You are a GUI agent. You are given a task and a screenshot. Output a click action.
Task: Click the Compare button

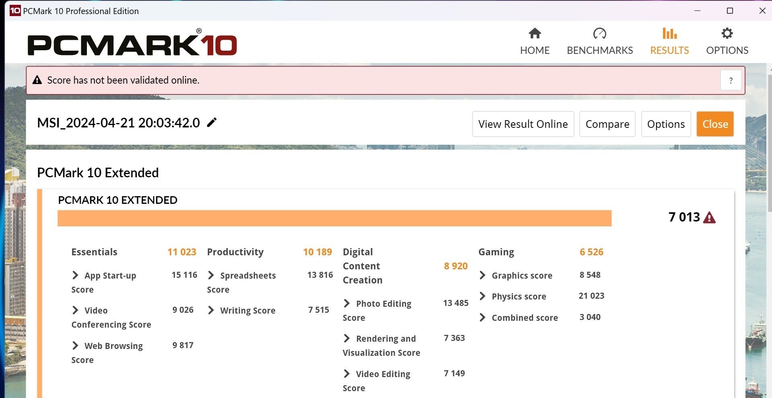click(x=607, y=124)
